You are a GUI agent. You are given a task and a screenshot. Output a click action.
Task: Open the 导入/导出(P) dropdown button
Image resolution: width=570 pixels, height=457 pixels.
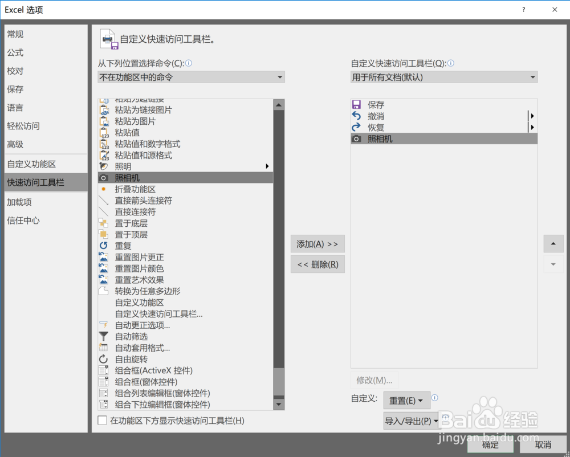click(x=411, y=421)
